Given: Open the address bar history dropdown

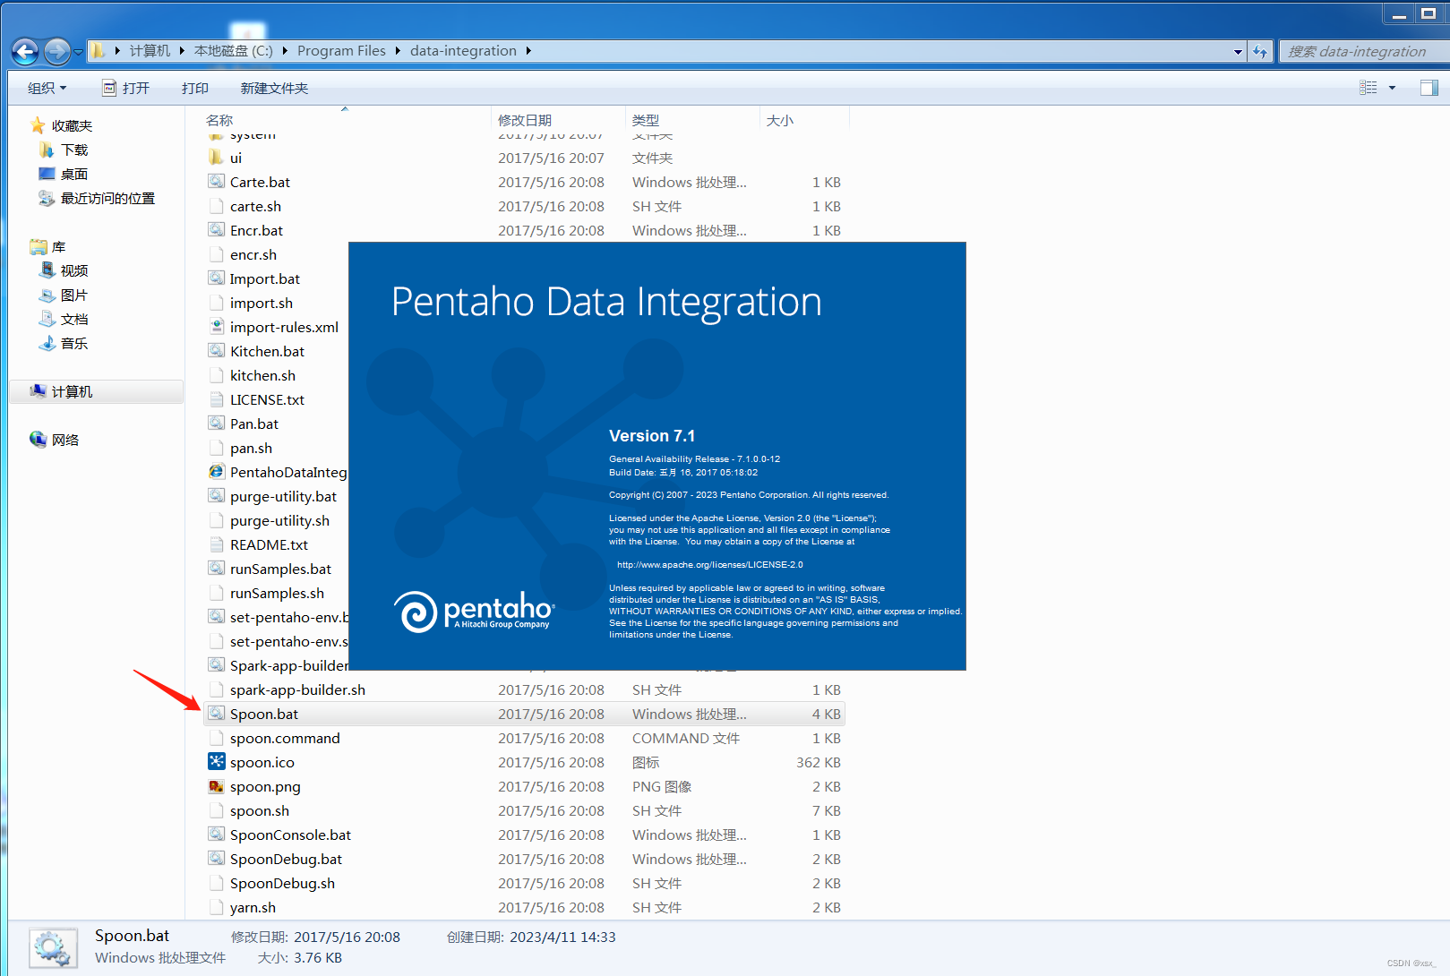Looking at the screenshot, I should [1238, 52].
